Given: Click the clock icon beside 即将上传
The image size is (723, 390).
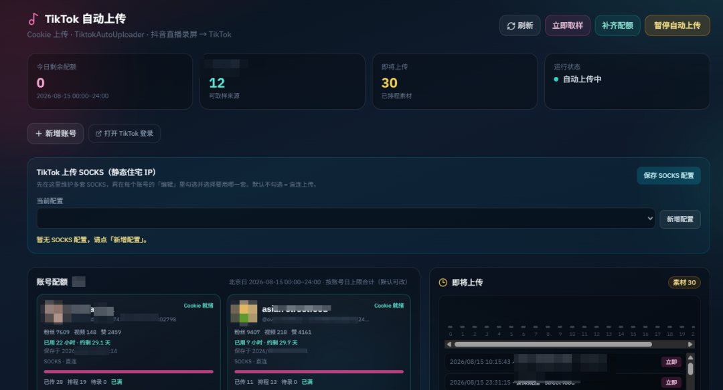Looking at the screenshot, I should coord(443,282).
